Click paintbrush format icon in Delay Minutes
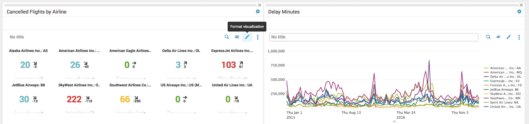 [509, 37]
